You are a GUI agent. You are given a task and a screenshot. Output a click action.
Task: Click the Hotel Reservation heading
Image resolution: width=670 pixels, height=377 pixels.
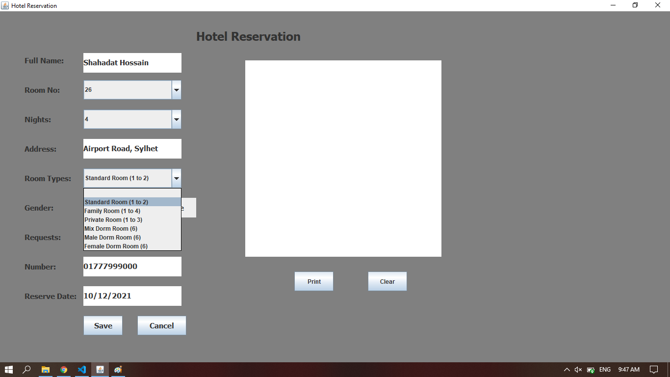[248, 37]
